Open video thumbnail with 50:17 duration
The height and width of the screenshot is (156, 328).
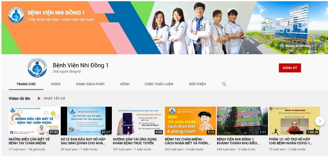tap(86, 121)
